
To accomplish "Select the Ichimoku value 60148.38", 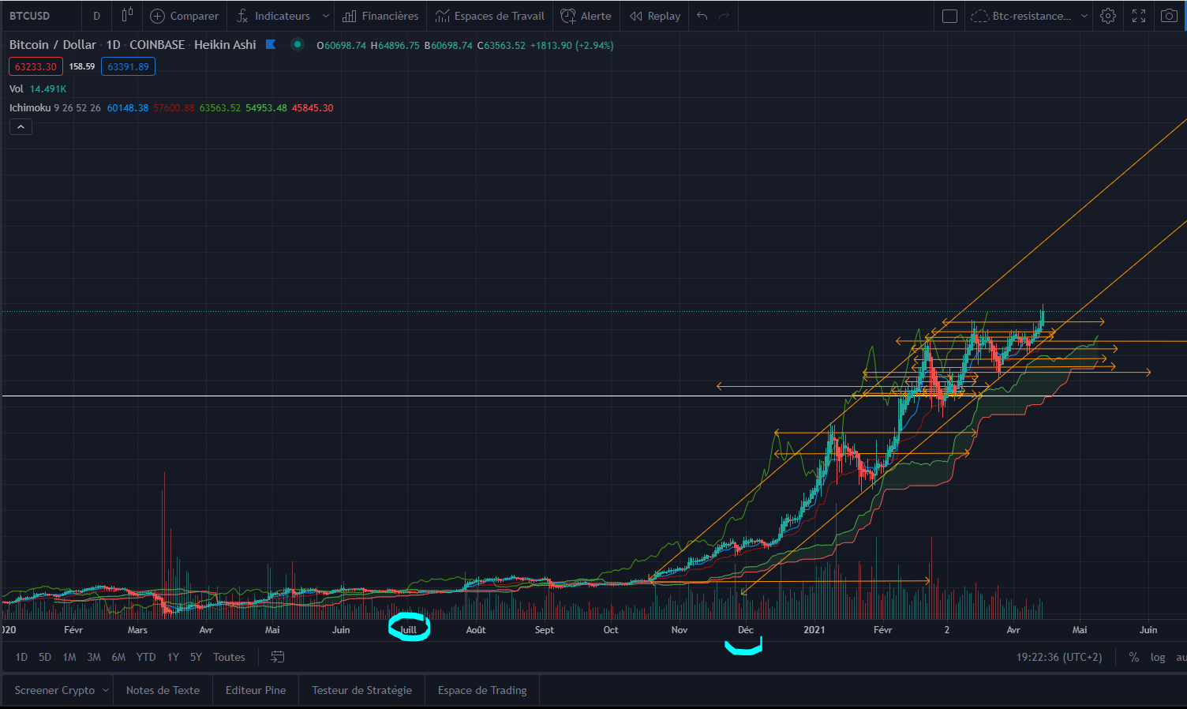I will coord(128,107).
